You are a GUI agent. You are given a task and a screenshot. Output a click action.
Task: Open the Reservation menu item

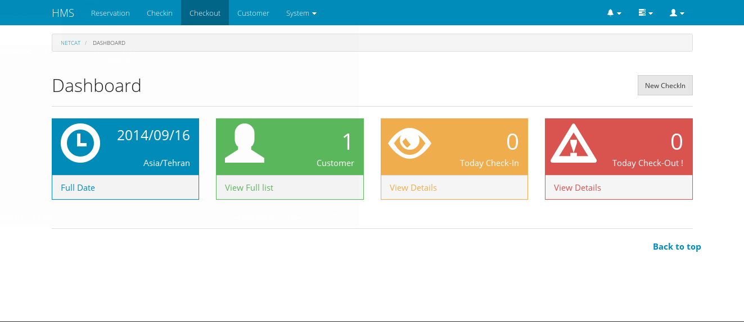click(110, 13)
